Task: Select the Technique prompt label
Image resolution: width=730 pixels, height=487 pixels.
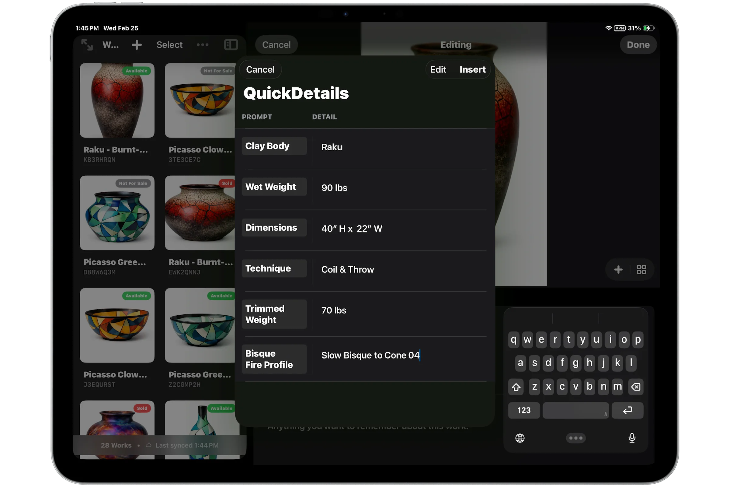Action: (x=274, y=268)
